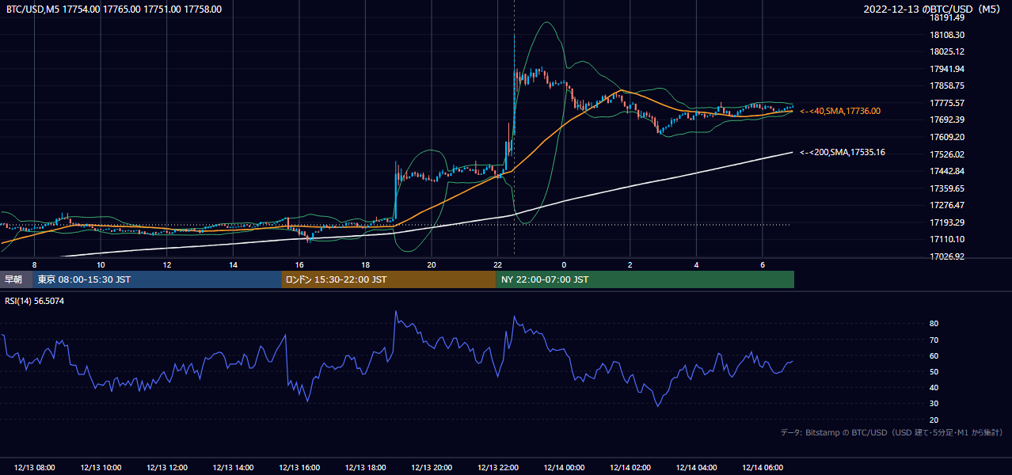The width and height of the screenshot is (1012, 475).
Task: Click price axis value 17692.39
Action: (x=947, y=120)
